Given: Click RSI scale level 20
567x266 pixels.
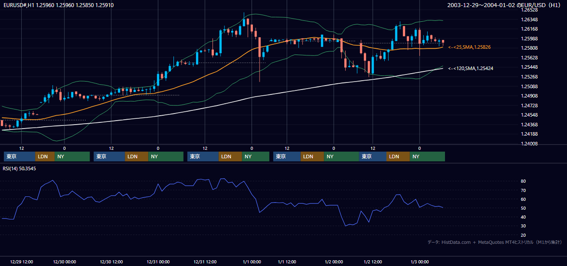Looking at the screenshot, I should [x=524, y=235].
